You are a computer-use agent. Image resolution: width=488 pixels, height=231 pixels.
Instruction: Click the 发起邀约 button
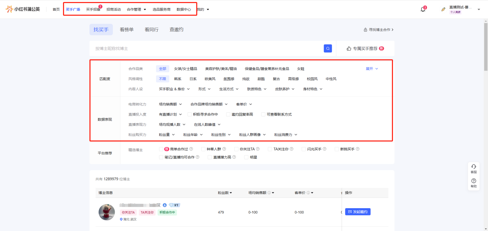(357, 212)
